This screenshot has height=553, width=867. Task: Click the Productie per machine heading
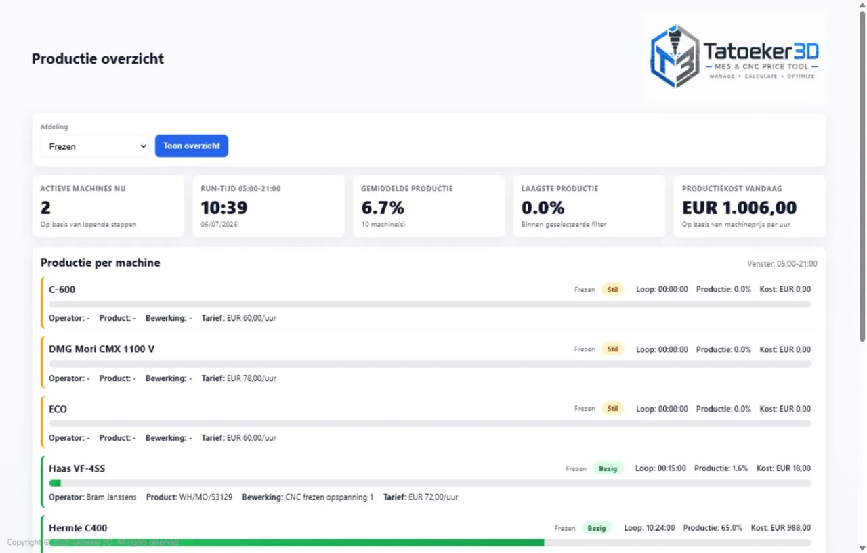100,263
